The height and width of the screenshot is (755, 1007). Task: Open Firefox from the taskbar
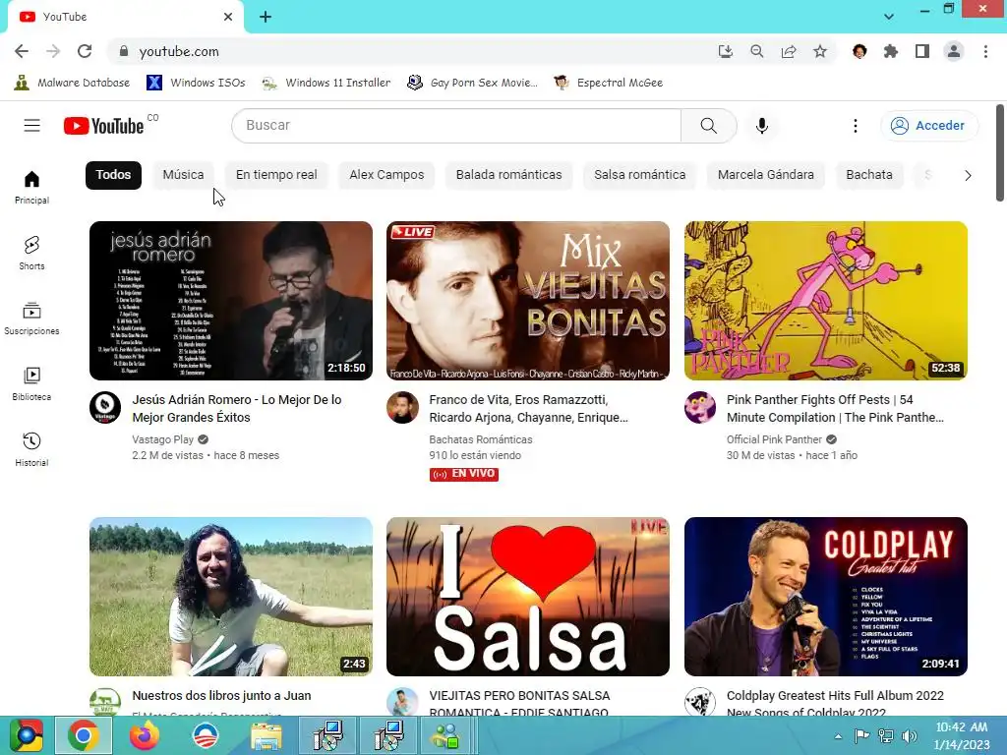coord(145,735)
